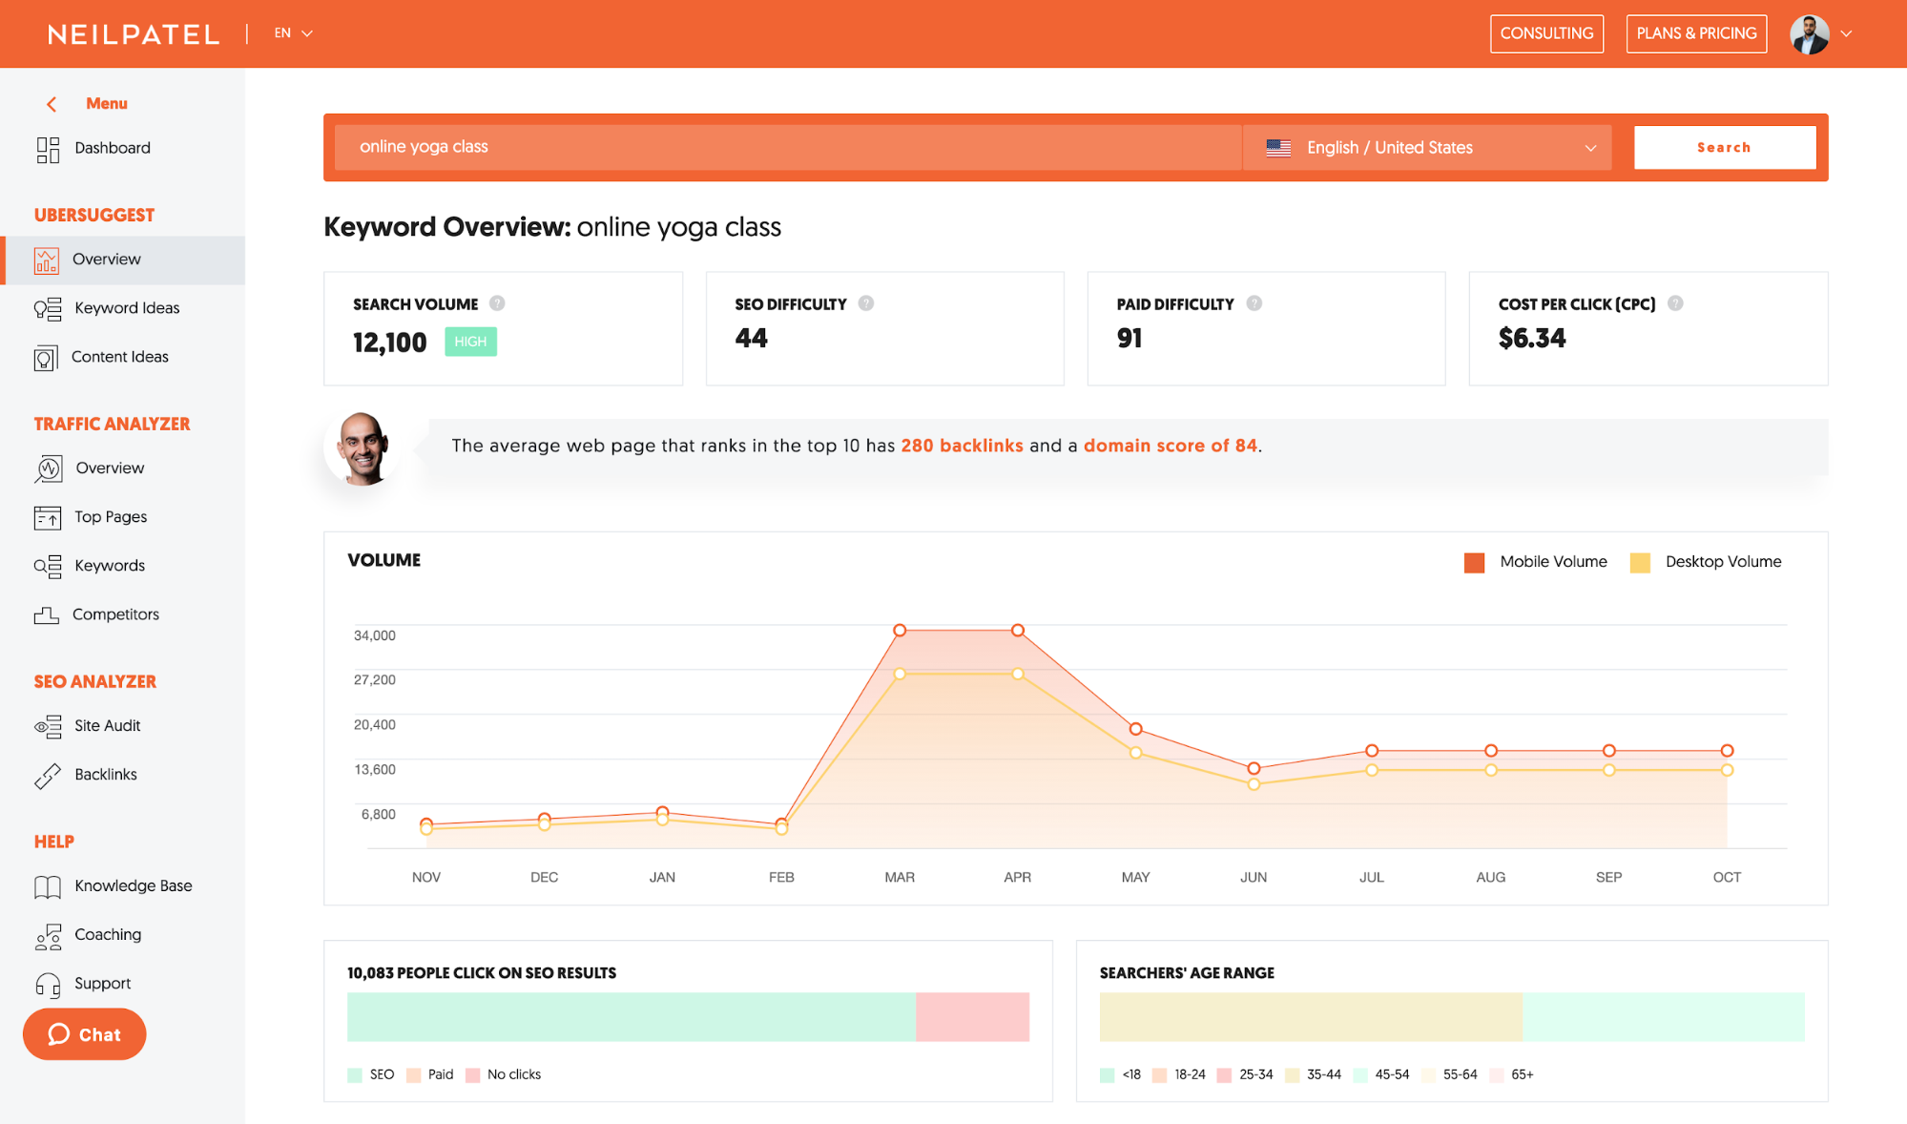
Task: Open the Plans & Pricing button
Action: [x=1696, y=33]
